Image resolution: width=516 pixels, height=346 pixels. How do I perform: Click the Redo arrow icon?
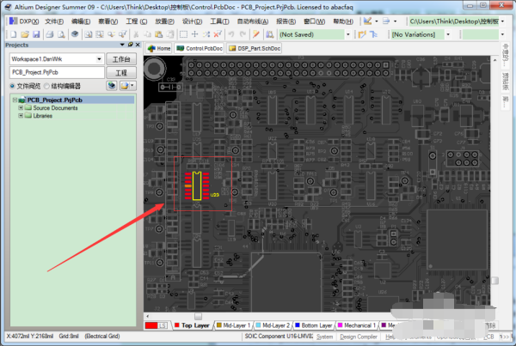(x=243, y=34)
